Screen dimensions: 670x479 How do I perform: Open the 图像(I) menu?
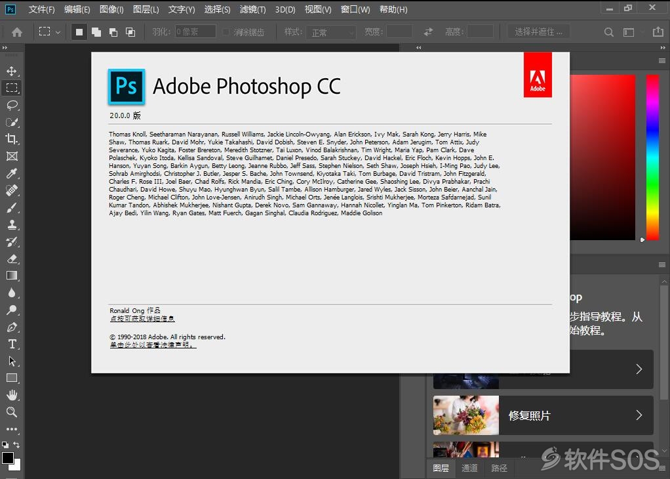pyautogui.click(x=111, y=9)
